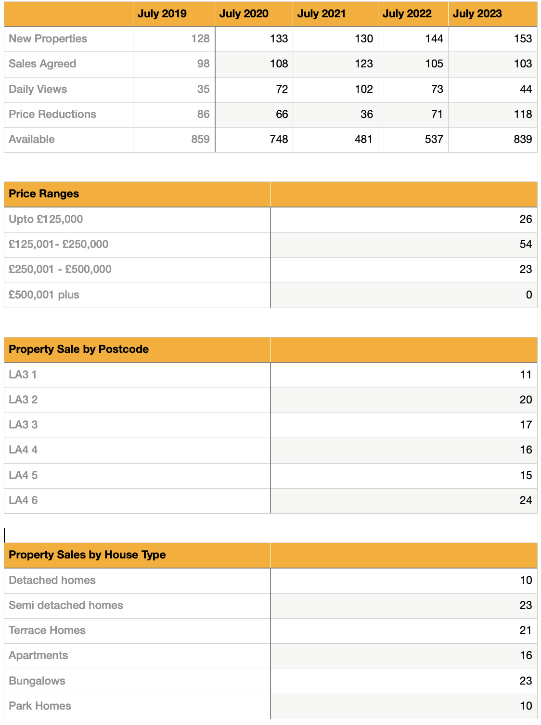
Task: Click the LA4 4 postcode row label
Action: pyautogui.click(x=23, y=450)
